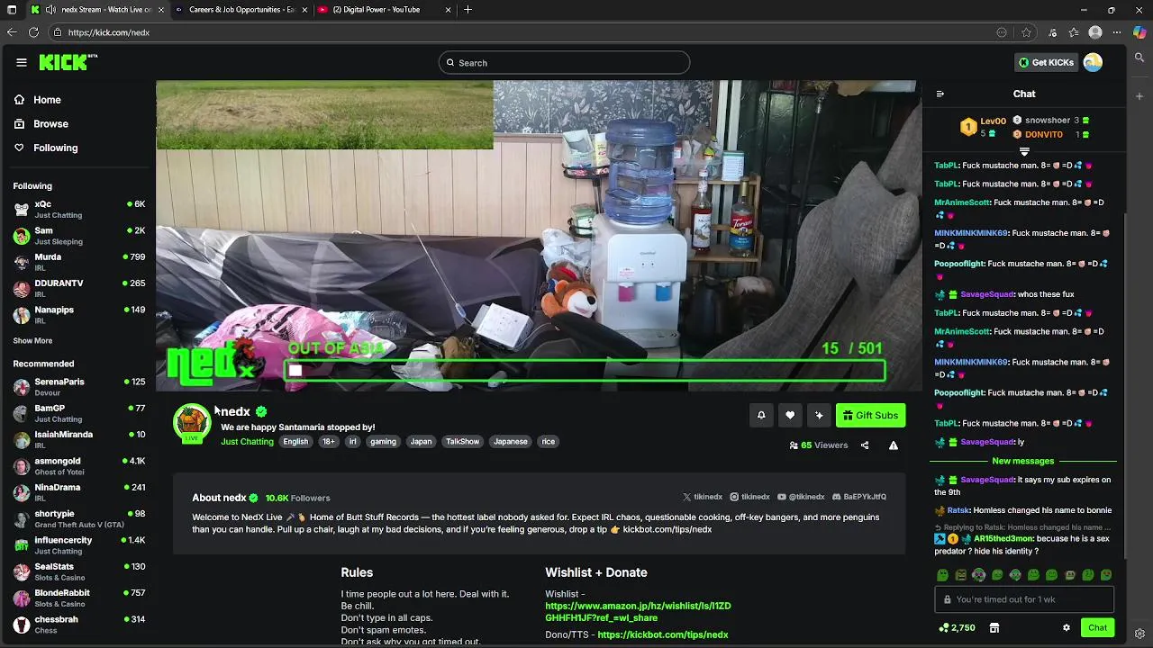Click the 2,750 channel points balance
1153x648 pixels.
click(957, 627)
